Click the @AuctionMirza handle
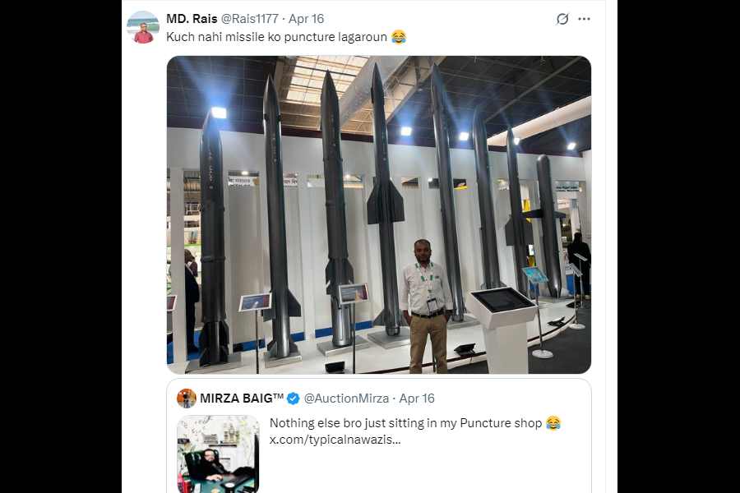740x493 pixels. tap(346, 399)
